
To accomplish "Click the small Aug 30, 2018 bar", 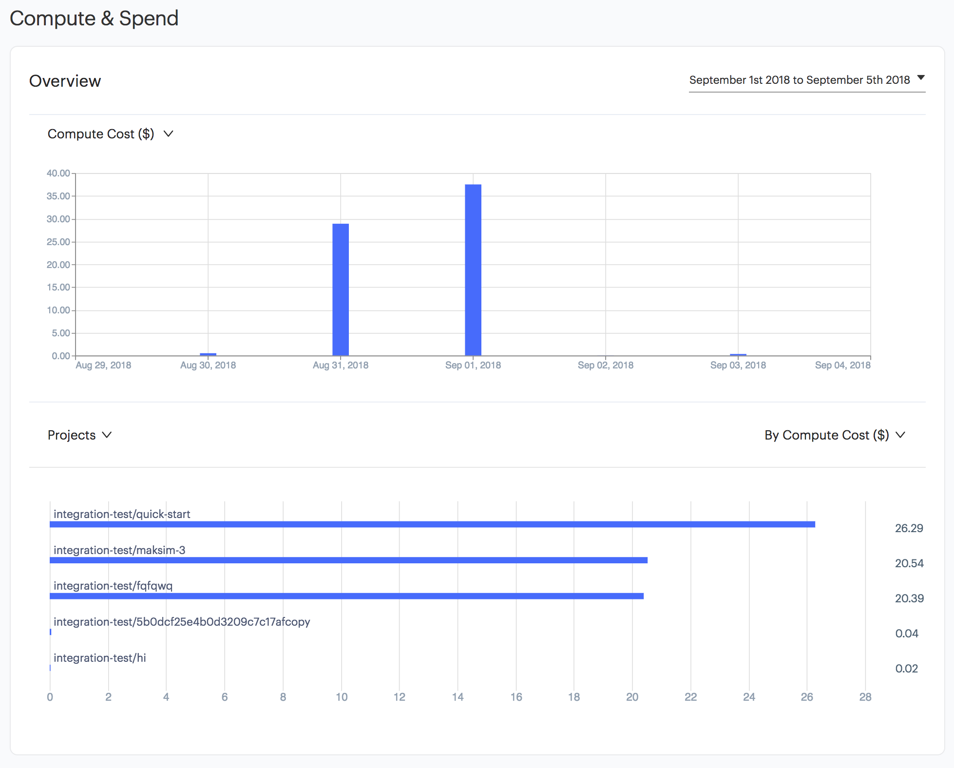I will (208, 354).
